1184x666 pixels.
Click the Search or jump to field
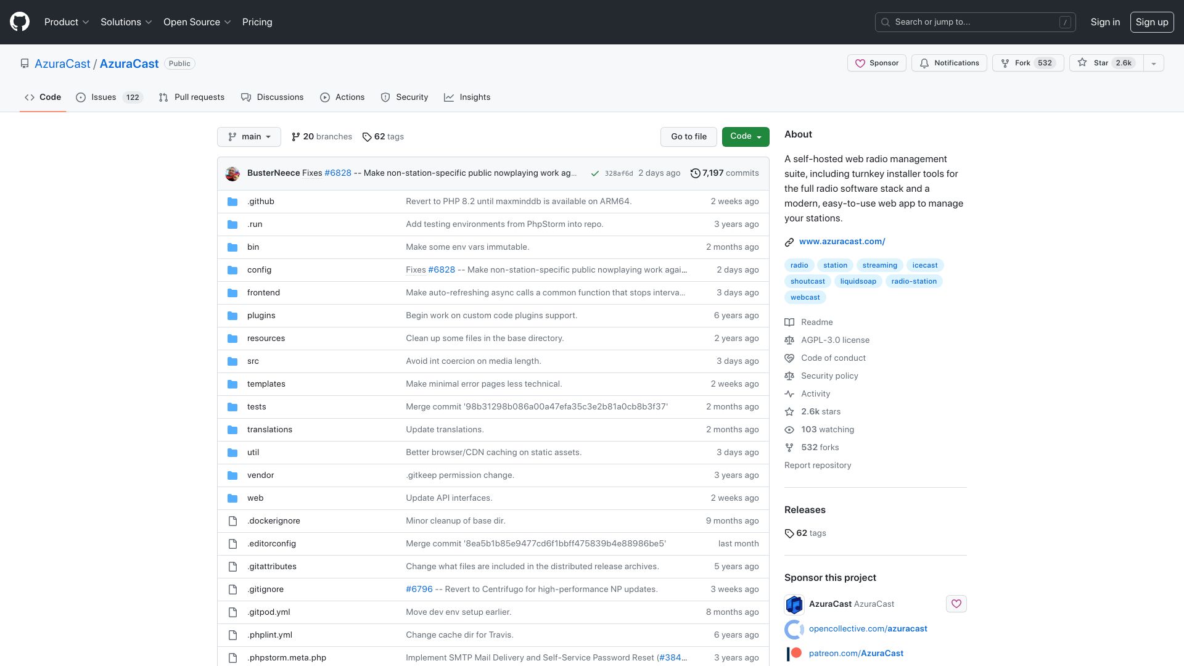[x=975, y=22]
